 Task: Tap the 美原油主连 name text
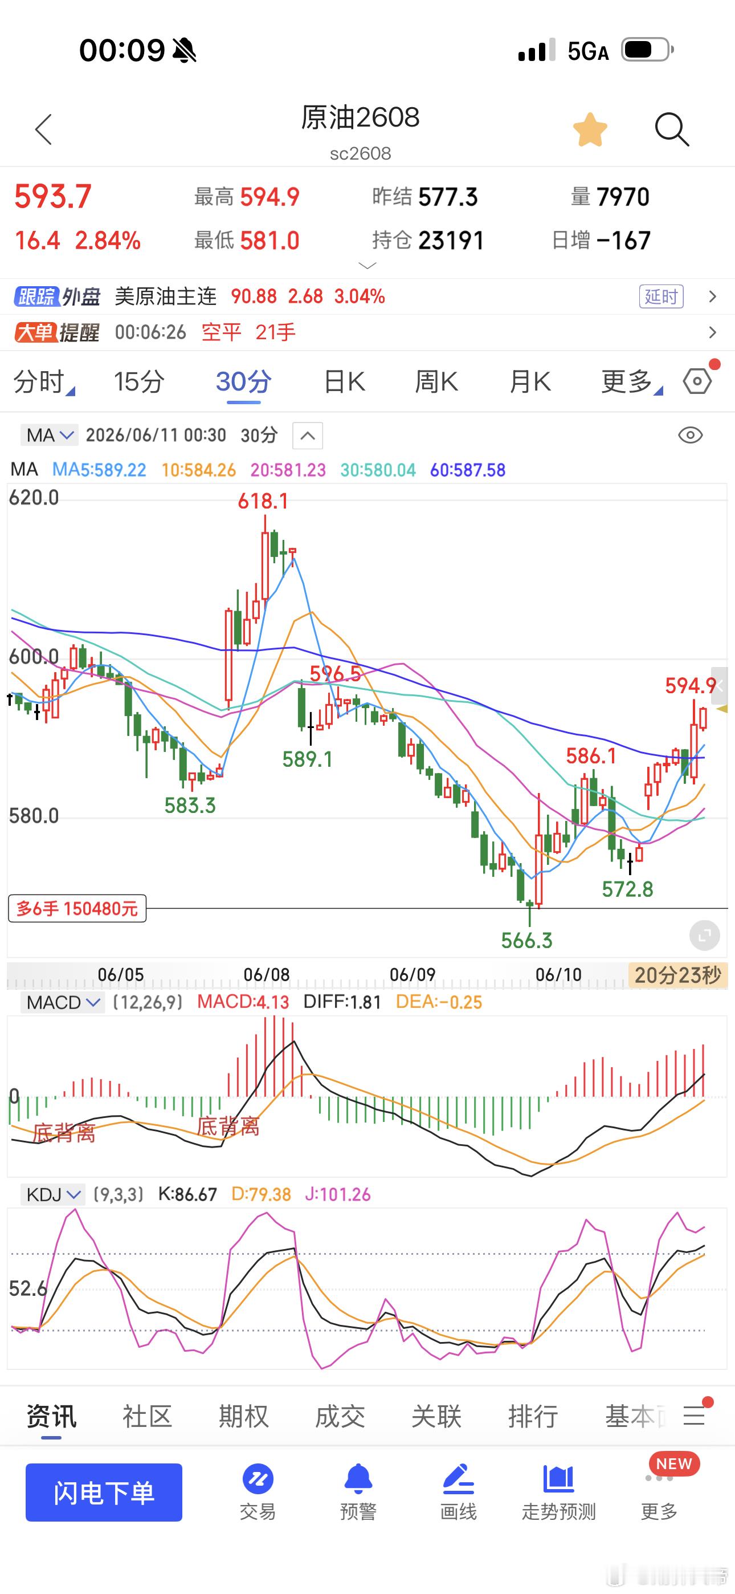[166, 296]
